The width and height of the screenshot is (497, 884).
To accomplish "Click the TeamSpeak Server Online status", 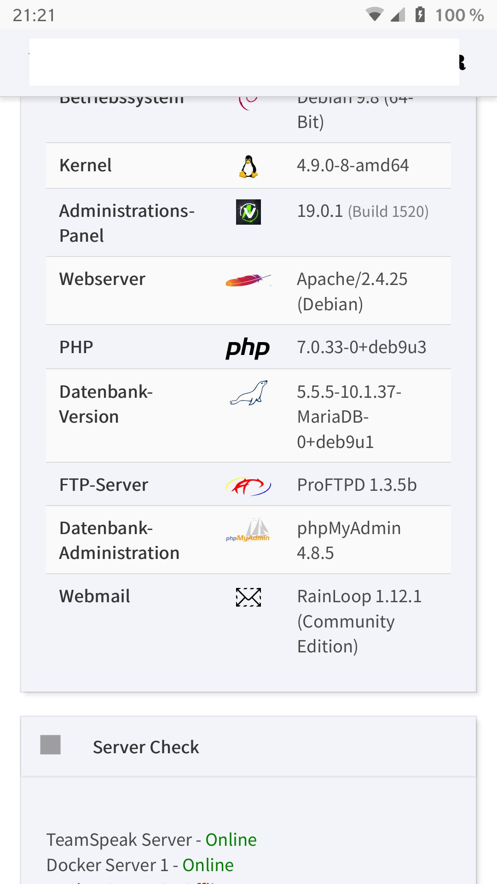I will (231, 840).
